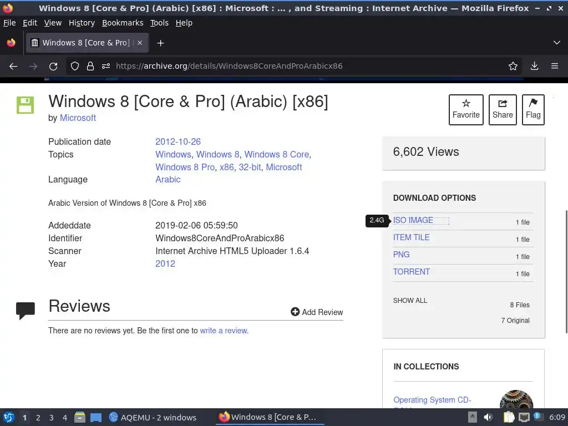
Task: Open the tracking protection shield icon
Action: tap(75, 66)
